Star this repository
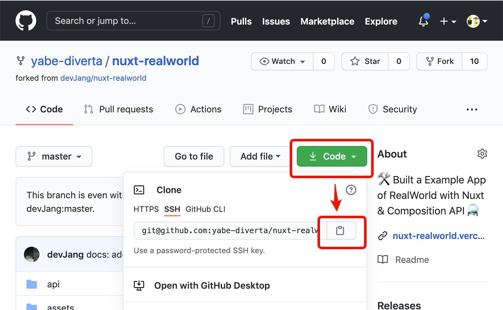This screenshot has width=503, height=310. [365, 61]
